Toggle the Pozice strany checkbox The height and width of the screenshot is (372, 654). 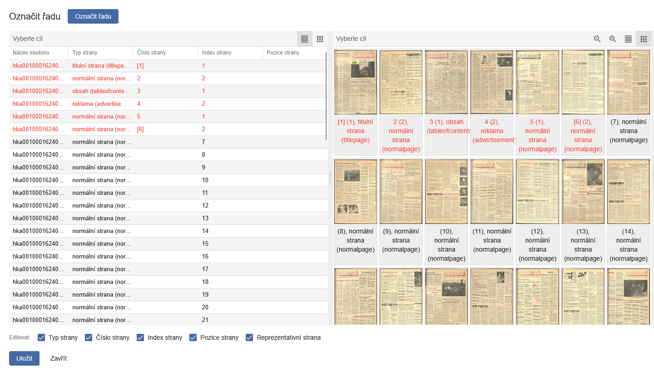193,337
